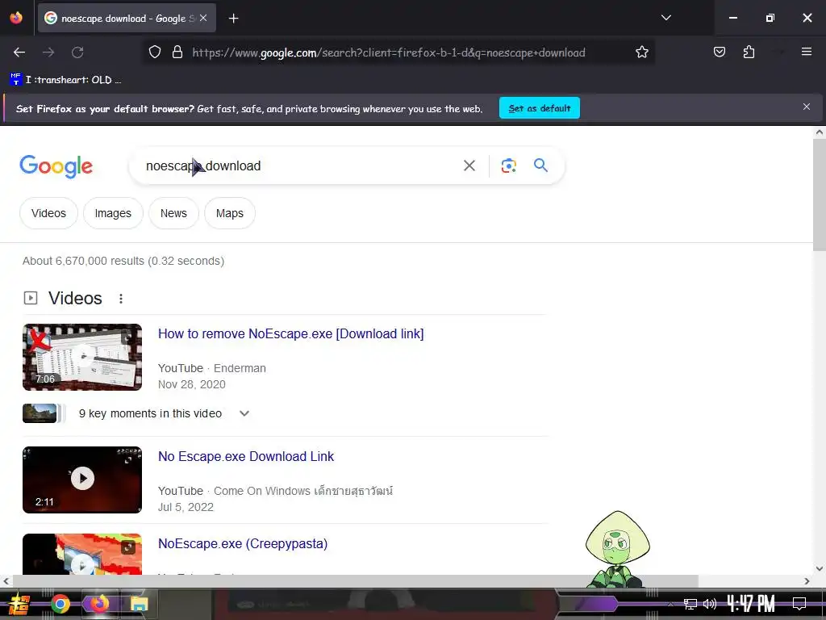
Task: Click the Firefox View icon in tab bar
Action: click(x=16, y=18)
